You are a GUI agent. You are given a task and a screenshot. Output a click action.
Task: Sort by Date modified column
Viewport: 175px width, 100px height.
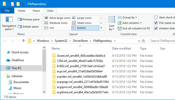[x=121, y=49]
